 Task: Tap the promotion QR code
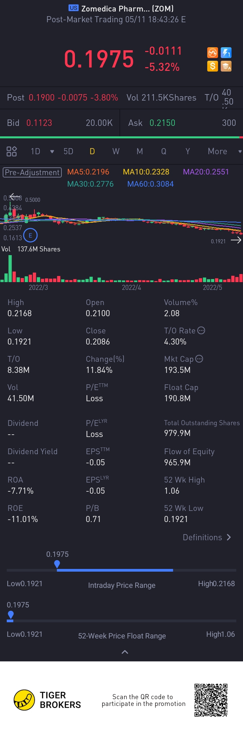pos(211,700)
